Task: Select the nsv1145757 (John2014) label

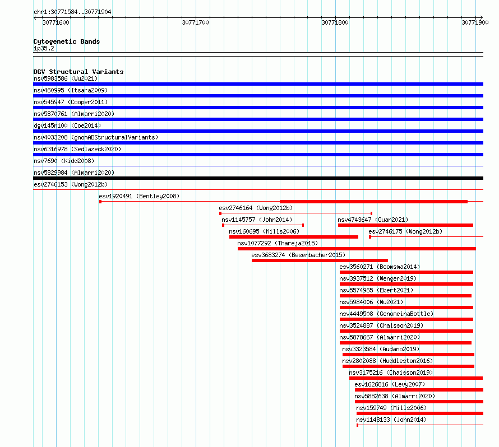Action: point(257,220)
